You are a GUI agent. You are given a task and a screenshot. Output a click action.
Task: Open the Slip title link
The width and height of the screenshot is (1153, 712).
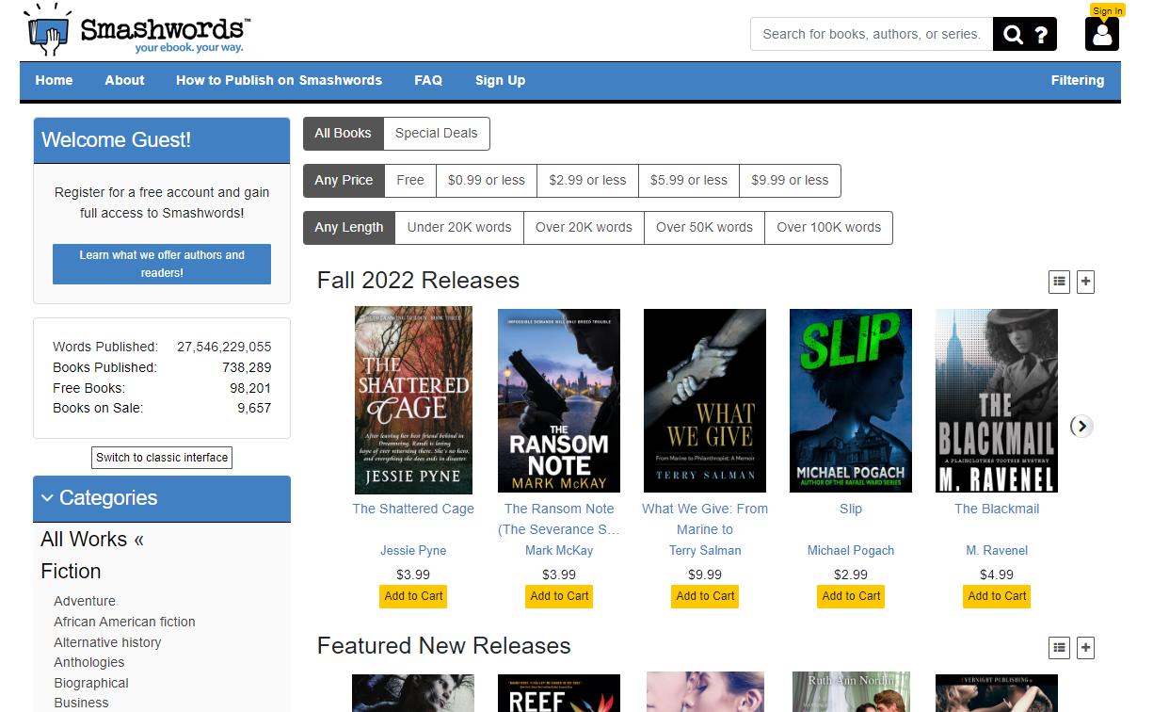(851, 510)
